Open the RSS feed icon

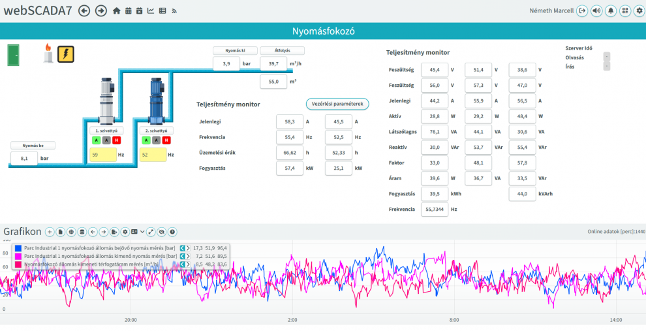tap(174, 11)
